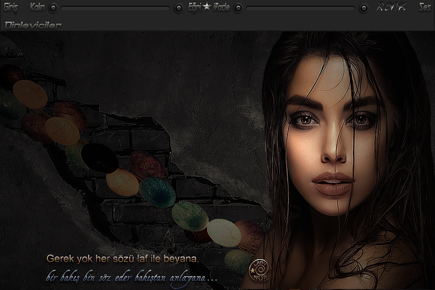Open the Ses sound settings
This screenshot has width=435, height=290.
pos(424,7)
